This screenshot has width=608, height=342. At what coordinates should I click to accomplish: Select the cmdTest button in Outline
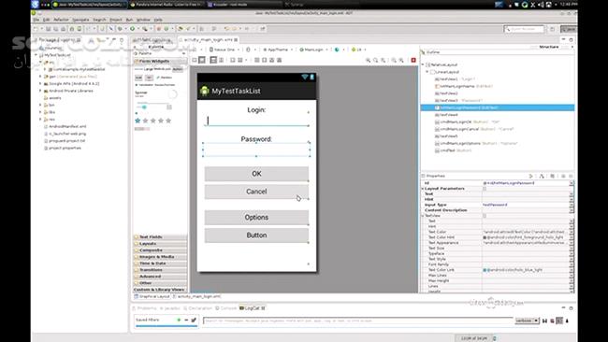453,150
